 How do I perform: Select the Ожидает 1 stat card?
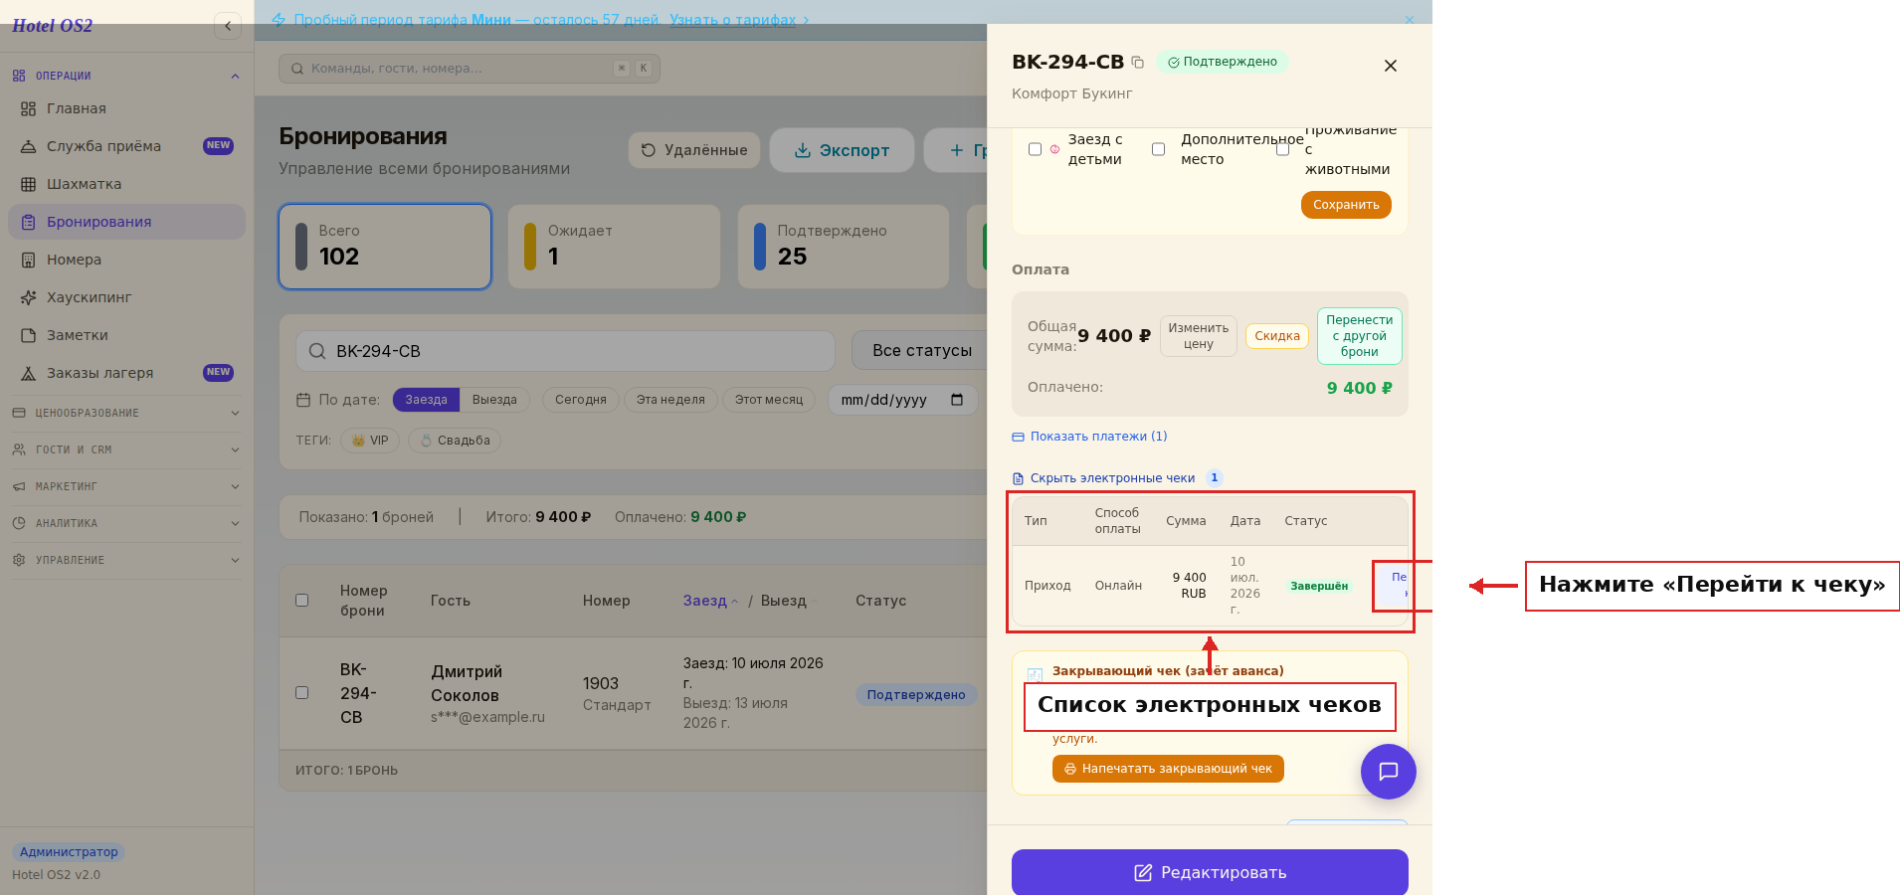(614, 247)
